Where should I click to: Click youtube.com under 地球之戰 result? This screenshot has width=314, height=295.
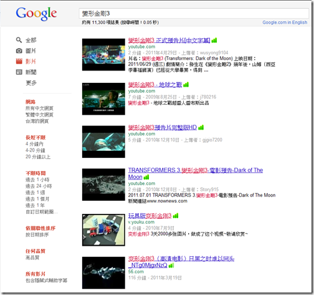[x=141, y=91]
